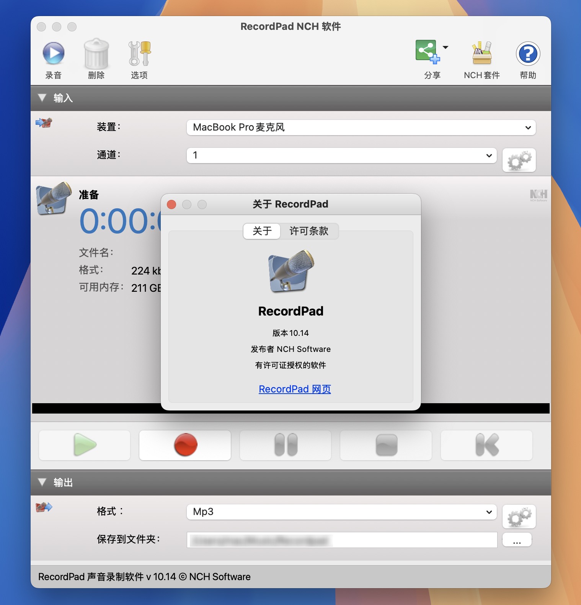The width and height of the screenshot is (581, 605).
Task: Switch to the 关于 tab
Action: [262, 231]
